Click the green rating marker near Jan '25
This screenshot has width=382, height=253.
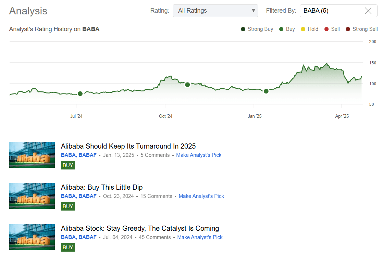266,91
